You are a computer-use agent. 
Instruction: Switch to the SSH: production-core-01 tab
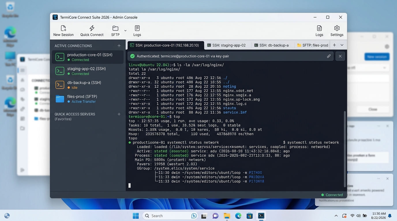(x=166, y=45)
